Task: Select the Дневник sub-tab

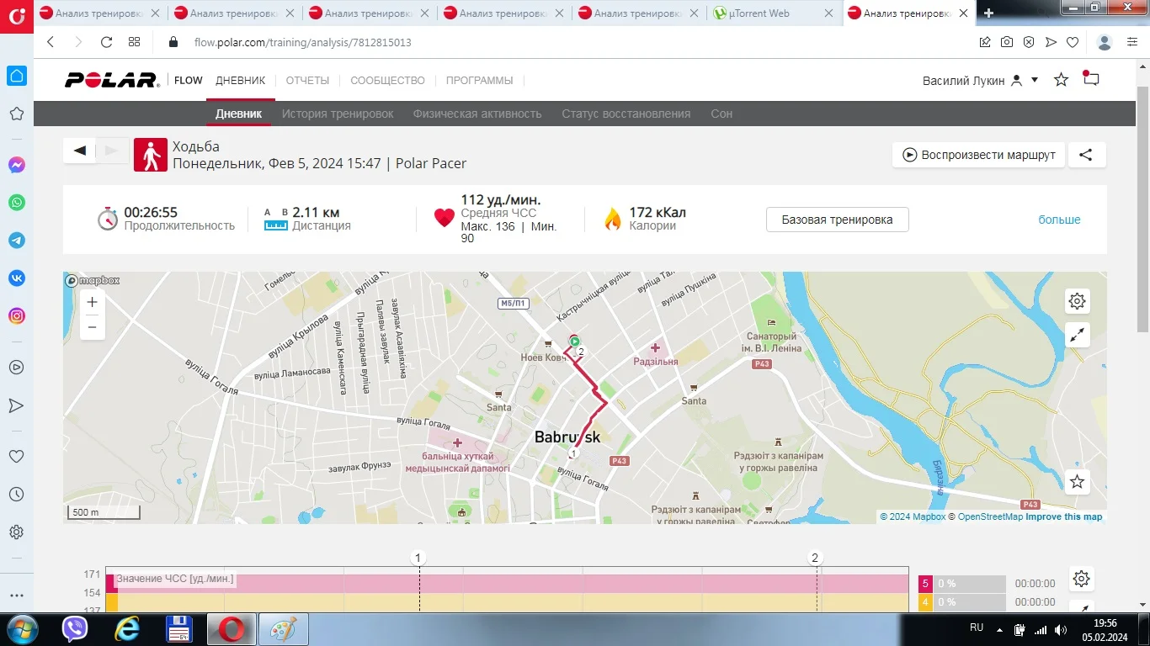Action: pyautogui.click(x=239, y=114)
